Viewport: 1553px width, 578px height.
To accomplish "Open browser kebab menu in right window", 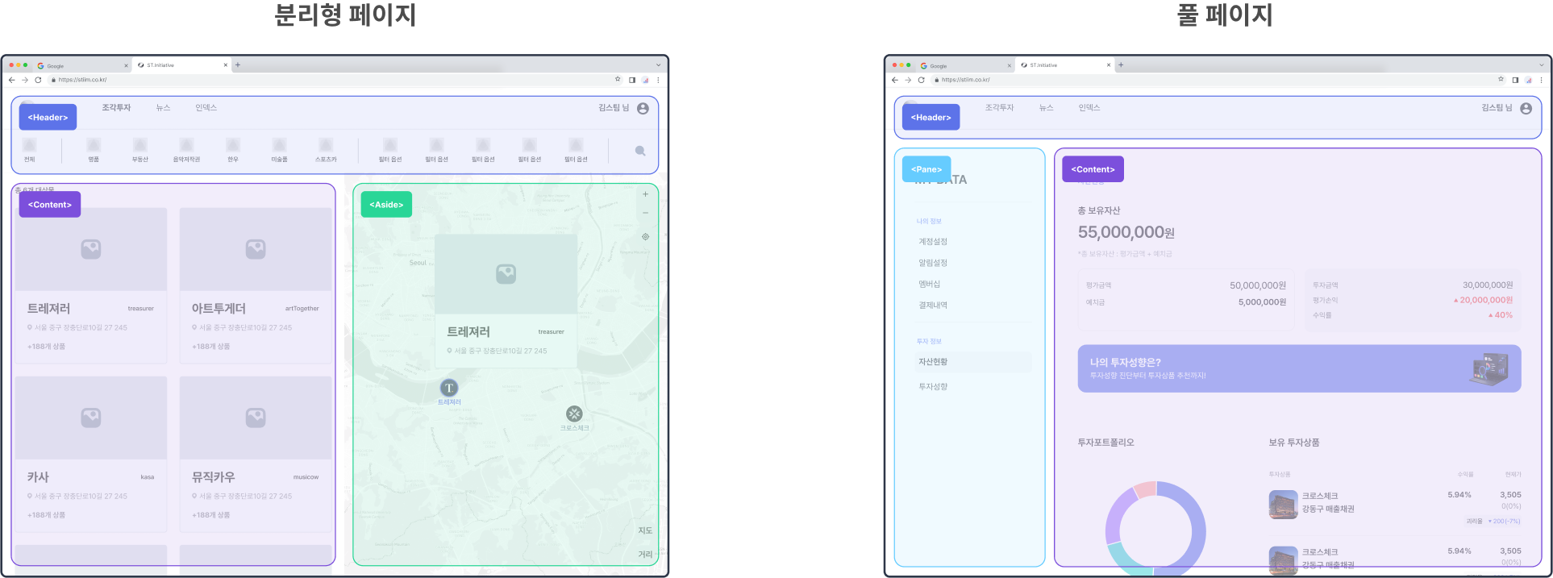I will [x=1541, y=80].
